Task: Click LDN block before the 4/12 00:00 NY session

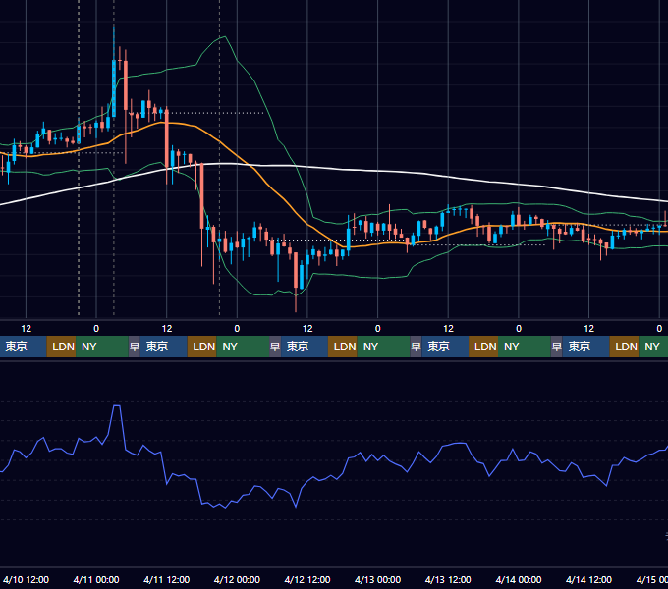Action: point(202,347)
